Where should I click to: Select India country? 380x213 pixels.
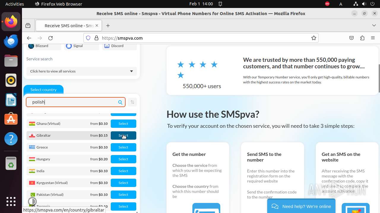point(123,171)
